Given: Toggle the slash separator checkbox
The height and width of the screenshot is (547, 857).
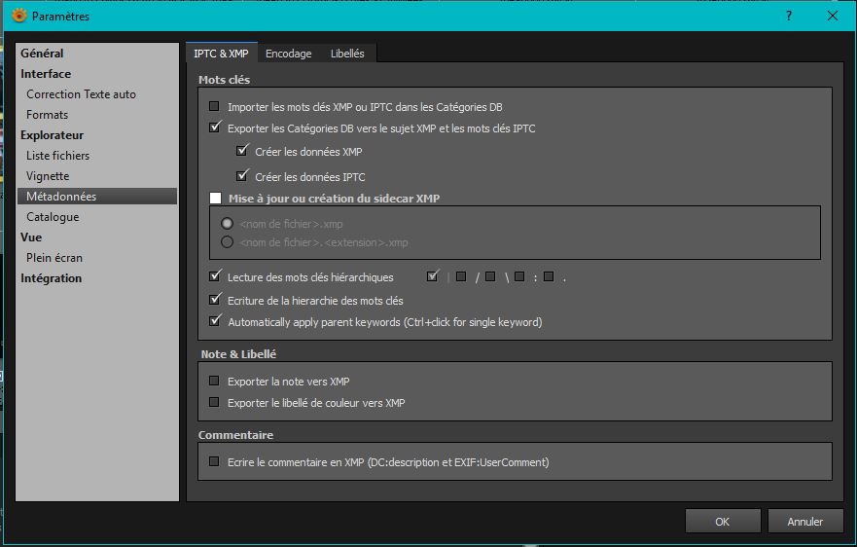Looking at the screenshot, I should point(461,277).
